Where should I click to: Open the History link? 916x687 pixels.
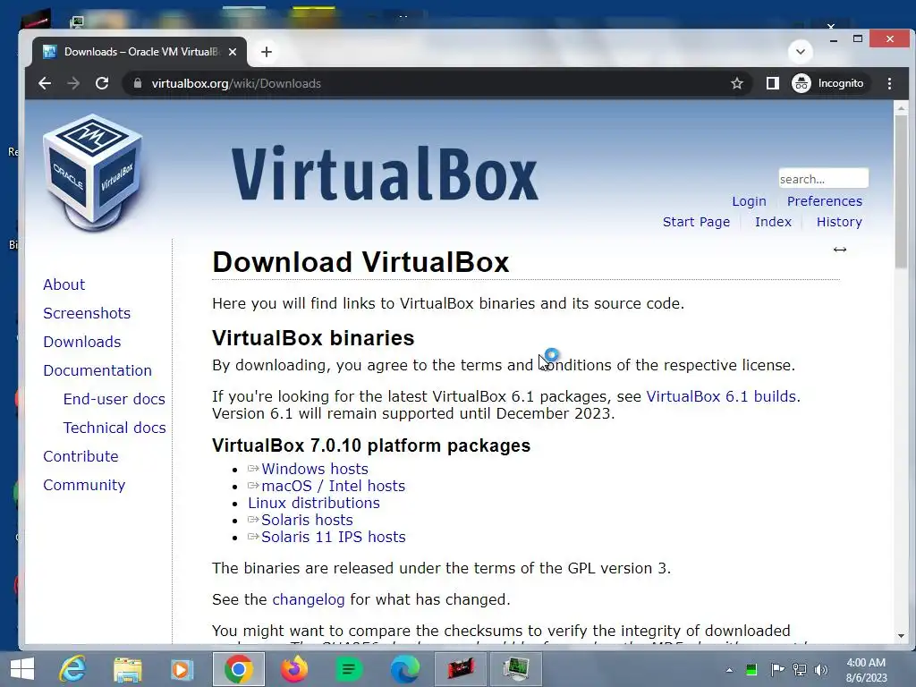tap(839, 222)
